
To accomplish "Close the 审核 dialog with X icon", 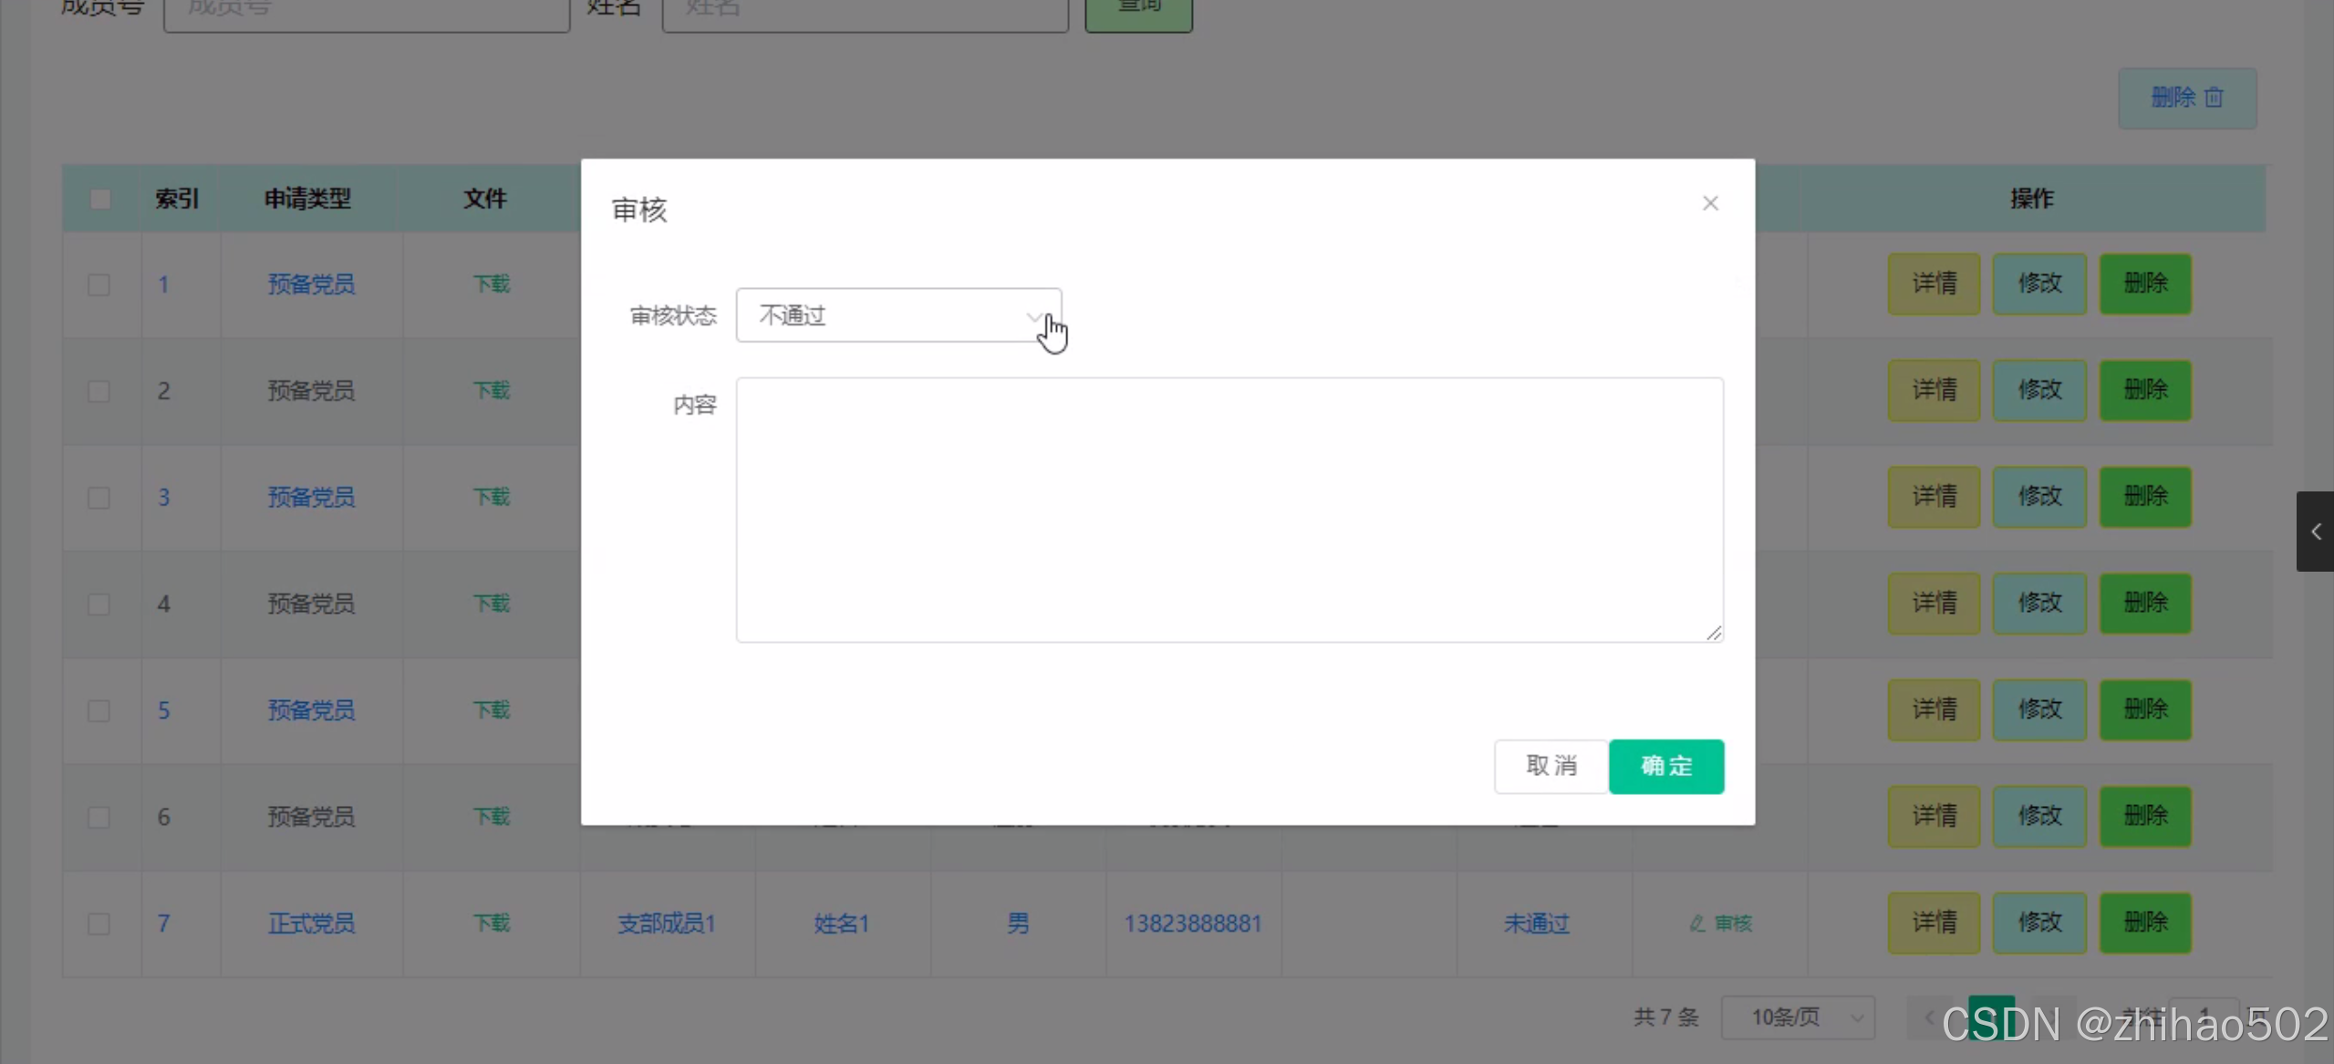I will (1710, 203).
